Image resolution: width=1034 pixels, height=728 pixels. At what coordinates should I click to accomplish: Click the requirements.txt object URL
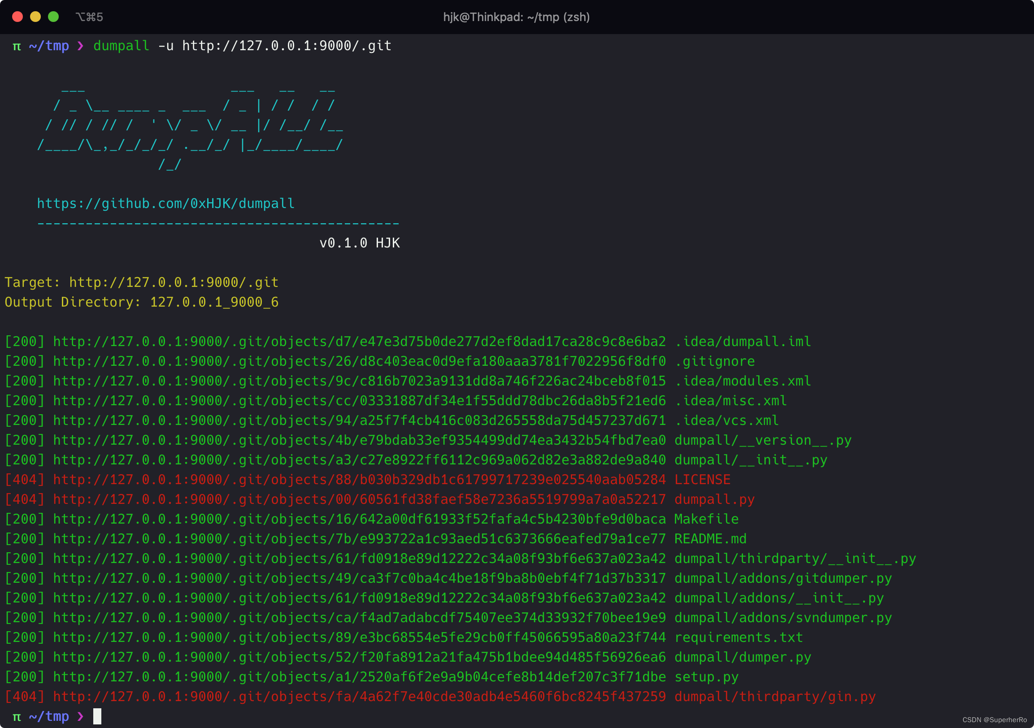click(359, 637)
